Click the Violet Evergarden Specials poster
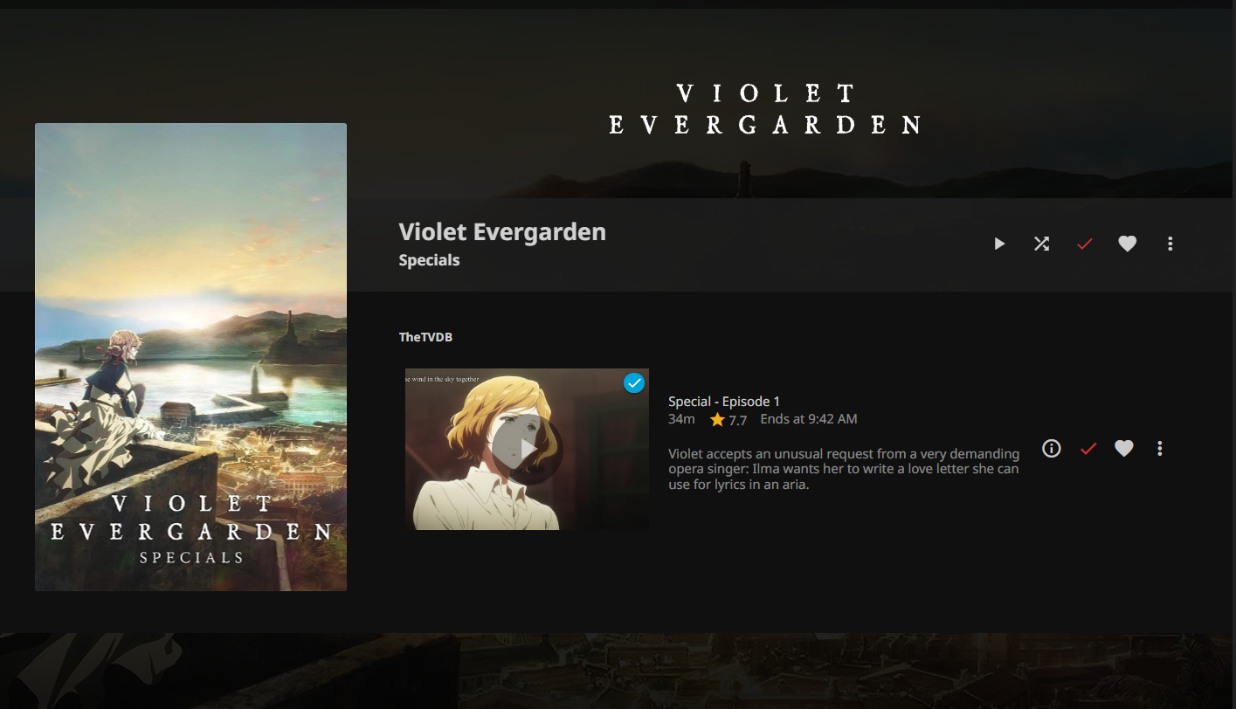The height and width of the screenshot is (709, 1236). click(190, 356)
